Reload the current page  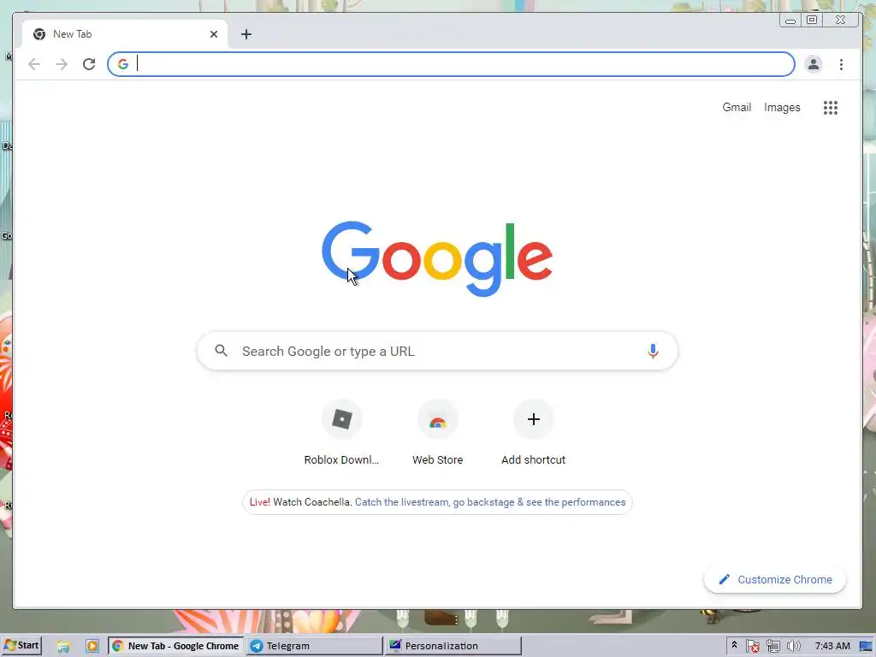(89, 64)
